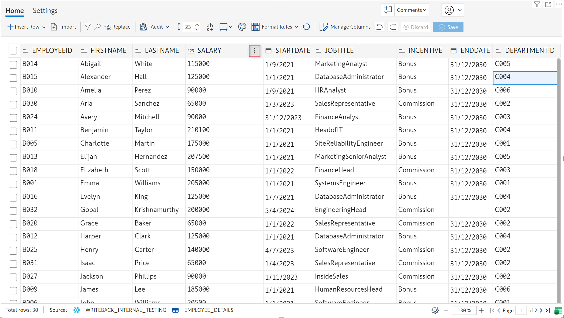Viewport: 564px width, 318px height.
Task: Click the color palette theme icon
Action: 242,27
